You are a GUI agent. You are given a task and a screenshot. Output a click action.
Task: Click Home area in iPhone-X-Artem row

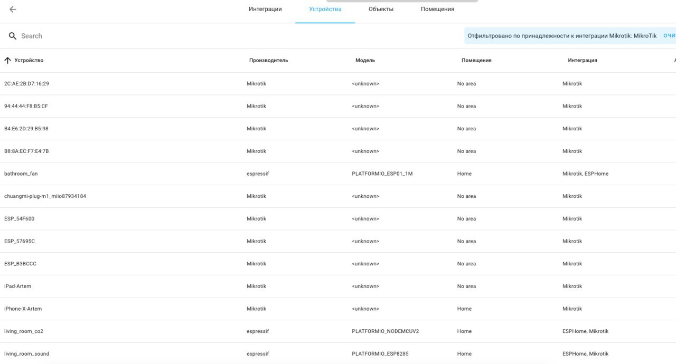pyautogui.click(x=464, y=309)
